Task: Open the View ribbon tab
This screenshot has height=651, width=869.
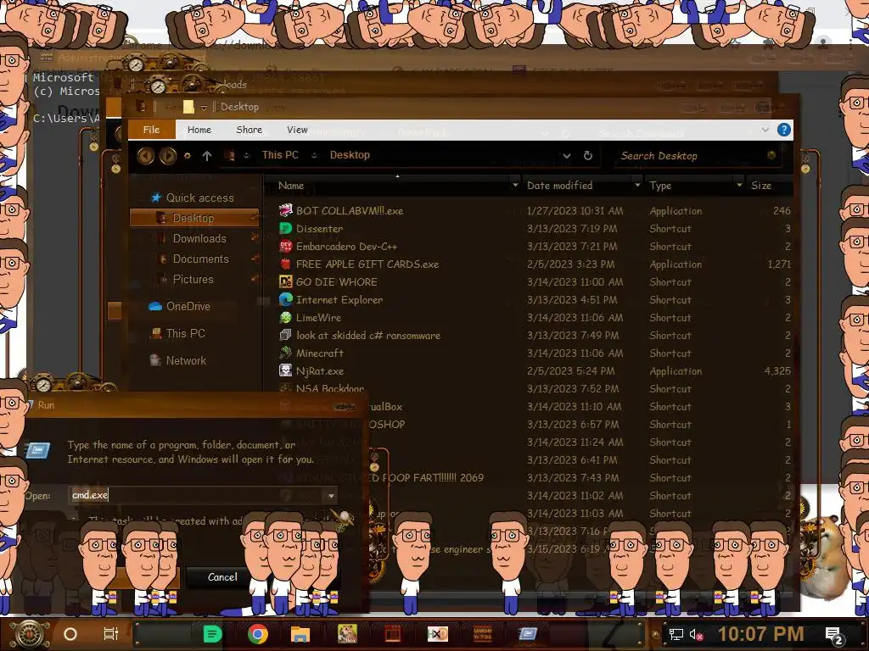Action: (x=297, y=130)
